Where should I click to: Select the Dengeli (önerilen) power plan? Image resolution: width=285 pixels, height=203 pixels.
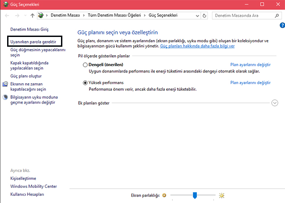(85, 65)
